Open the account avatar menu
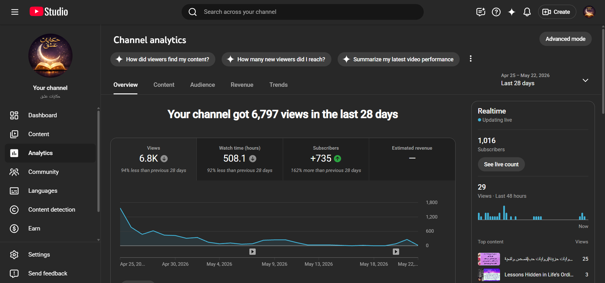The width and height of the screenshot is (605, 283). [x=589, y=12]
